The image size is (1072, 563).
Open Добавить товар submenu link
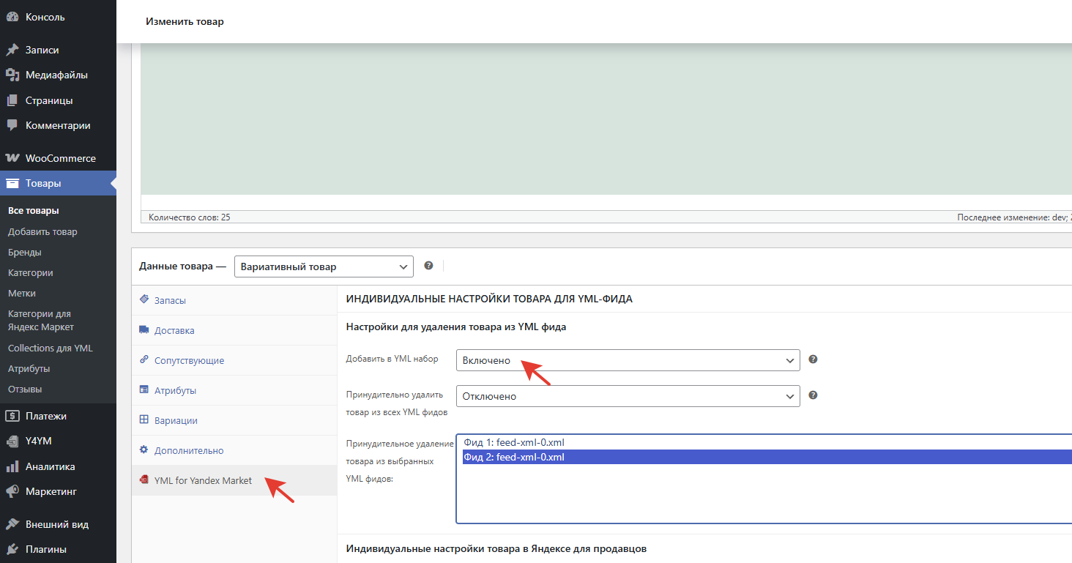pyautogui.click(x=42, y=231)
